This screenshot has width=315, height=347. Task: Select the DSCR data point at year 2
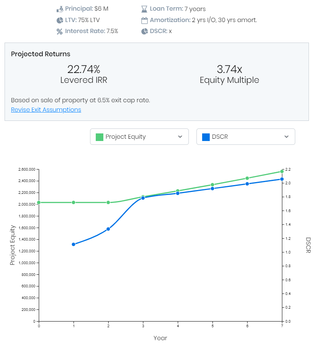pos(108,229)
